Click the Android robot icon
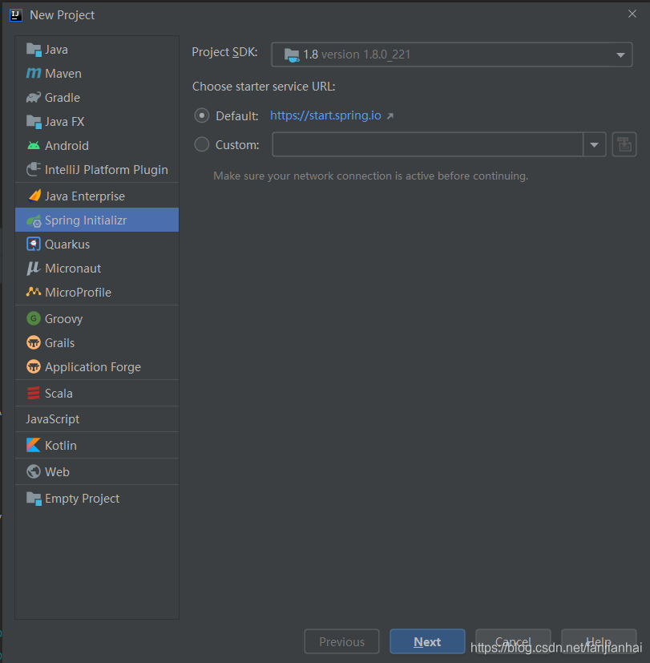 coord(34,145)
